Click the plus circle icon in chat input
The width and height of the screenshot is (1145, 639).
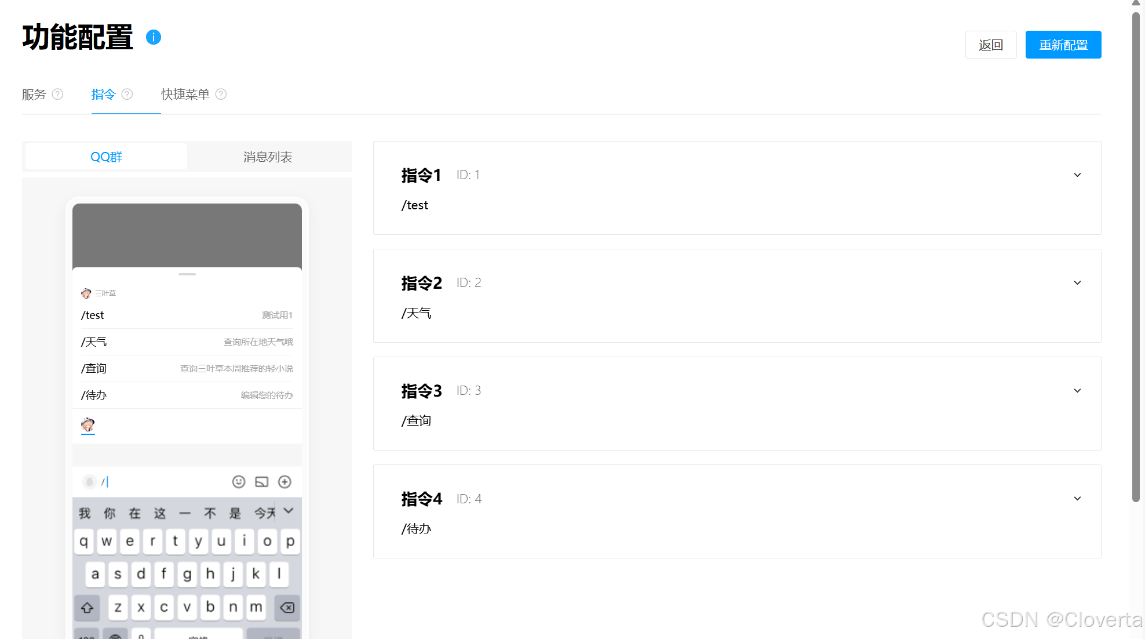tap(285, 482)
